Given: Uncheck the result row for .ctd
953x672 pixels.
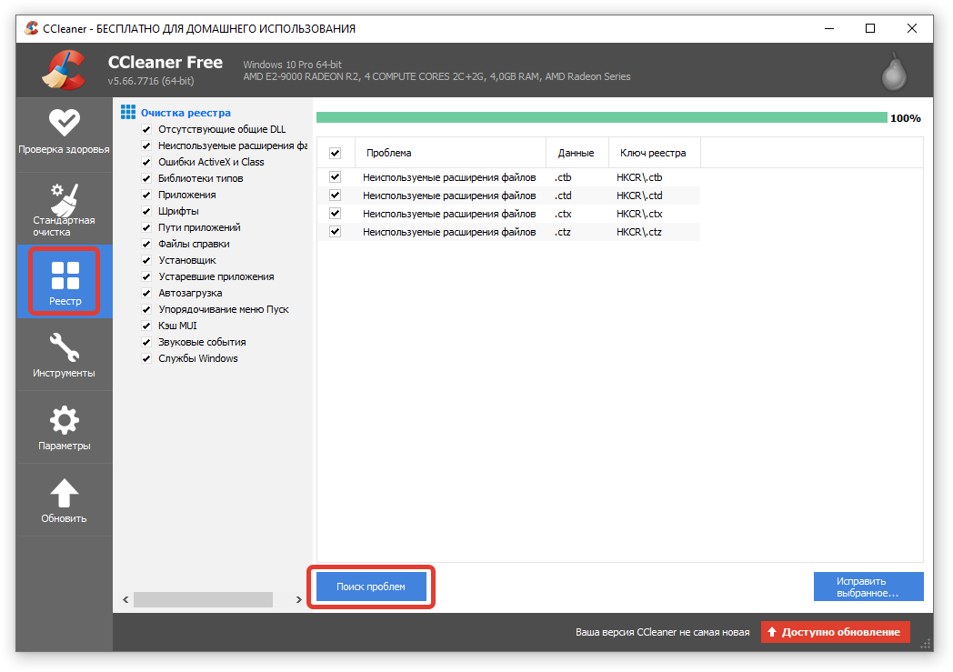Looking at the screenshot, I should [x=335, y=195].
